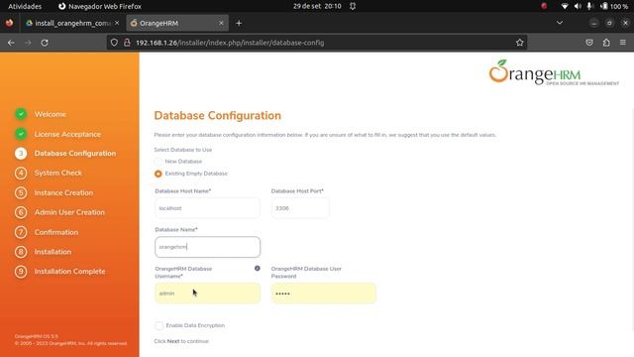Focus the Database Host Name field
Screen dimensions: 634x357
click(207, 208)
